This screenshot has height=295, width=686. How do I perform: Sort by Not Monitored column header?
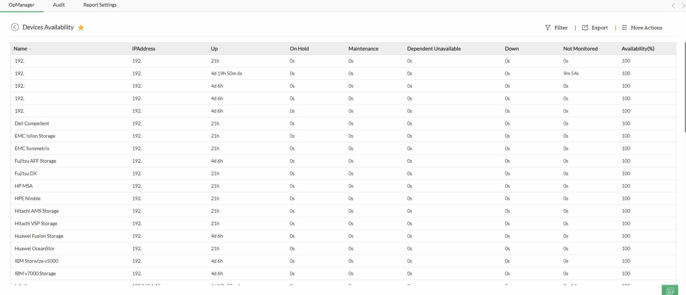click(x=580, y=49)
